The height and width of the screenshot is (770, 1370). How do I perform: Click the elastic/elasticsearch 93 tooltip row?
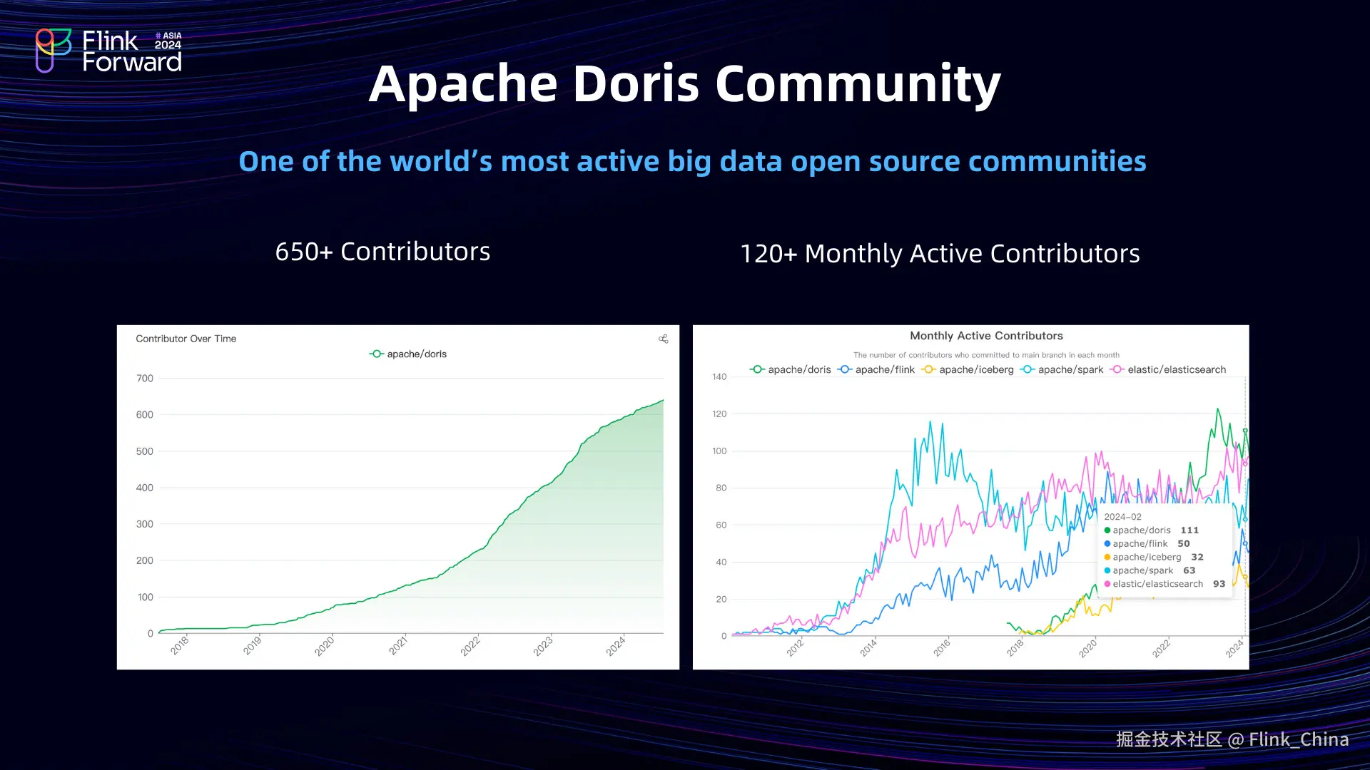pos(1164,584)
